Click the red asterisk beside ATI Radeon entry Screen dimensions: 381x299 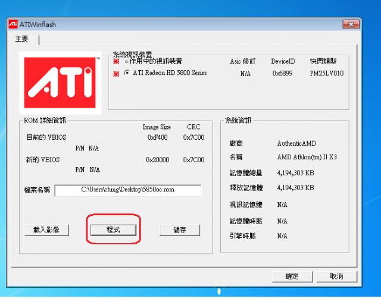point(117,73)
